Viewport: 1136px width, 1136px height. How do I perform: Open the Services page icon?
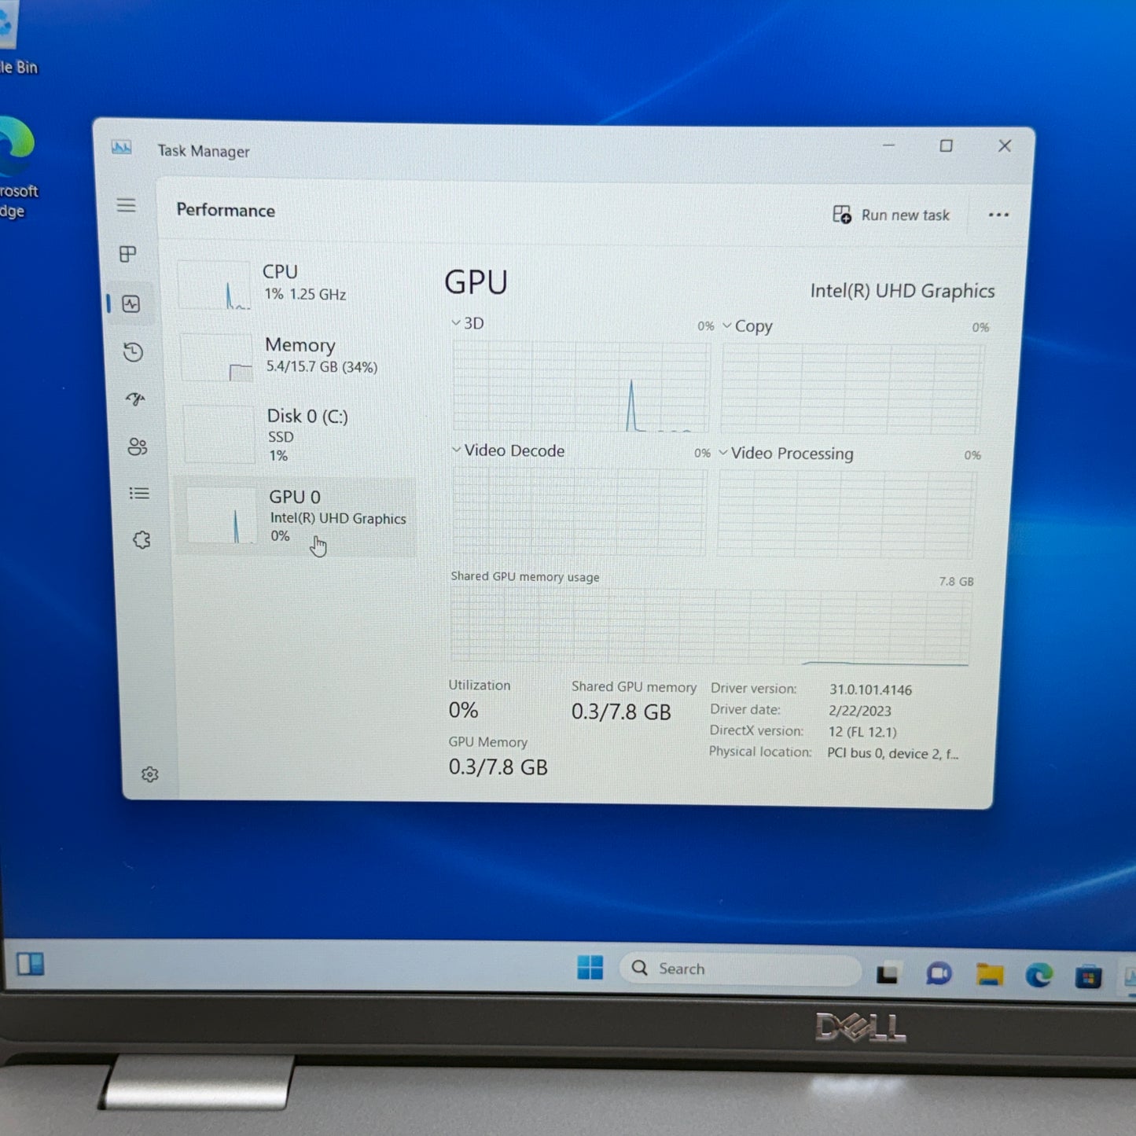point(142,540)
